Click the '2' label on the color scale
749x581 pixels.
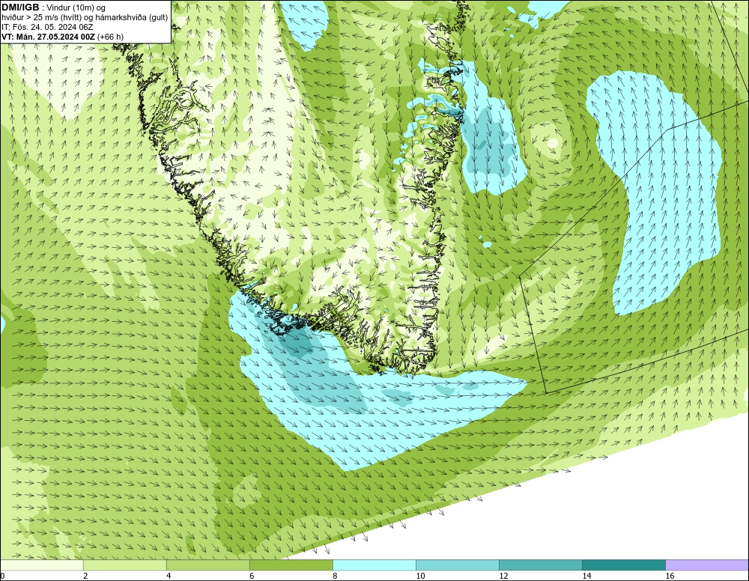[x=85, y=577]
